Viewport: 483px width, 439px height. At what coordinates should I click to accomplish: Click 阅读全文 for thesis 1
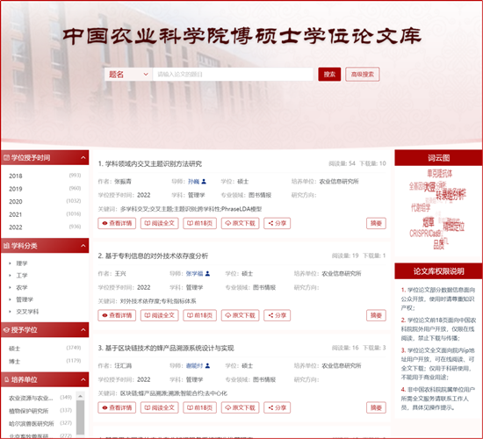(x=160, y=223)
